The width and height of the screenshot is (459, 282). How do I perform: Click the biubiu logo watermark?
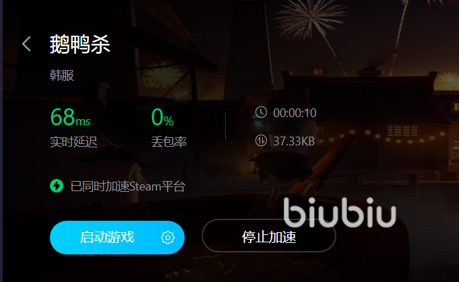coord(340,213)
